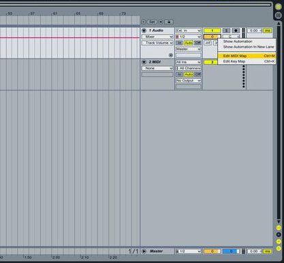Viewport: 284px width, 263px height.
Task: Click the ms delay unit on 1 Audio
Action: coord(268,31)
